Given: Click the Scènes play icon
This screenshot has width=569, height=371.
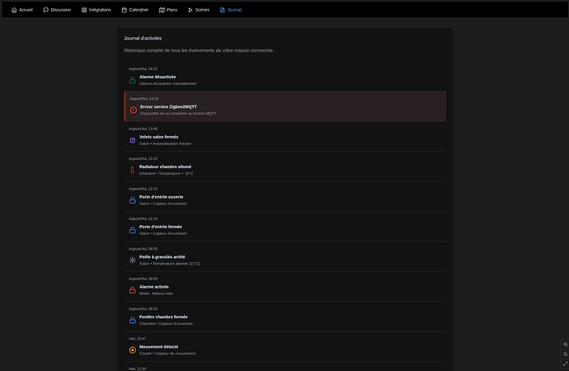Looking at the screenshot, I should click(190, 10).
